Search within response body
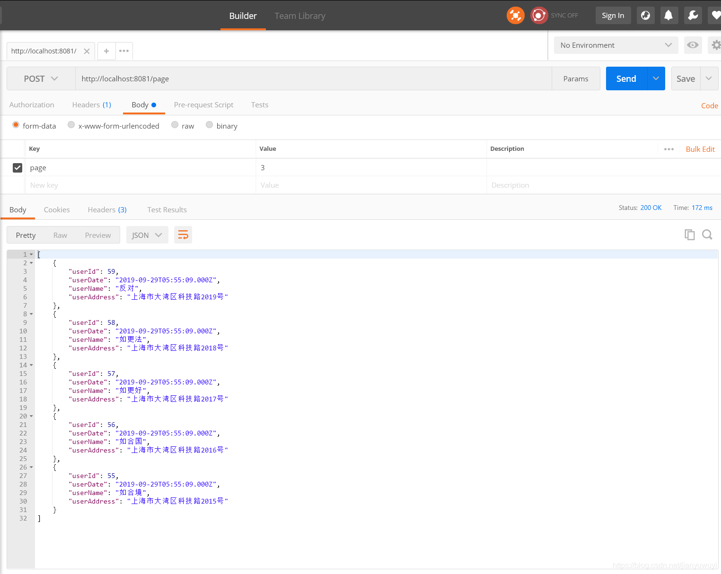The width and height of the screenshot is (721, 574). (x=707, y=235)
